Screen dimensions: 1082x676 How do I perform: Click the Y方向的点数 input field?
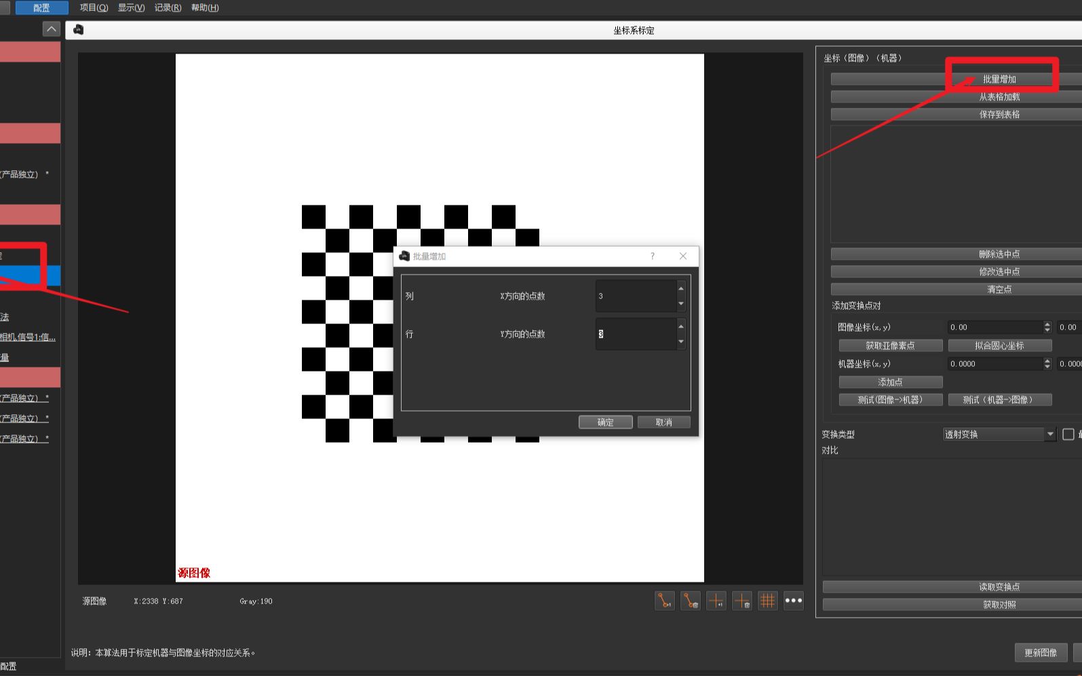(636, 334)
